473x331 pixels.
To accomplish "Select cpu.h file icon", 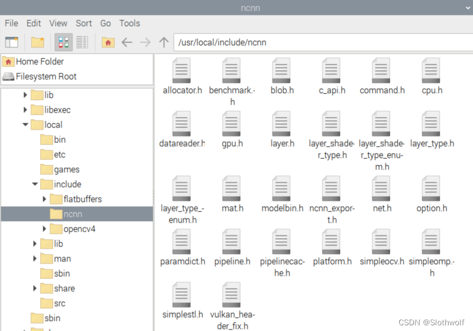I will (x=431, y=71).
